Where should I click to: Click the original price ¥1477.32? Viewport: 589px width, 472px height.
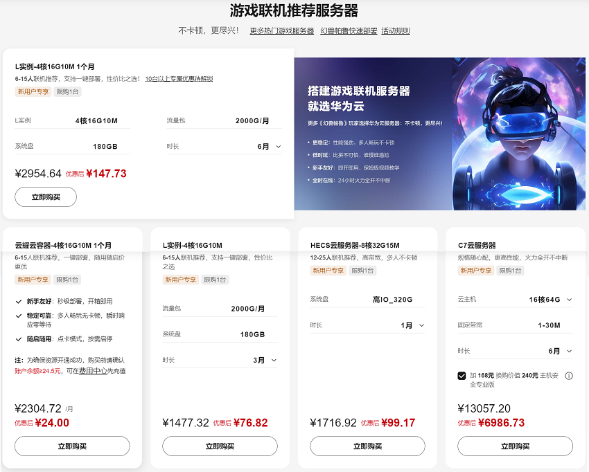186,423
